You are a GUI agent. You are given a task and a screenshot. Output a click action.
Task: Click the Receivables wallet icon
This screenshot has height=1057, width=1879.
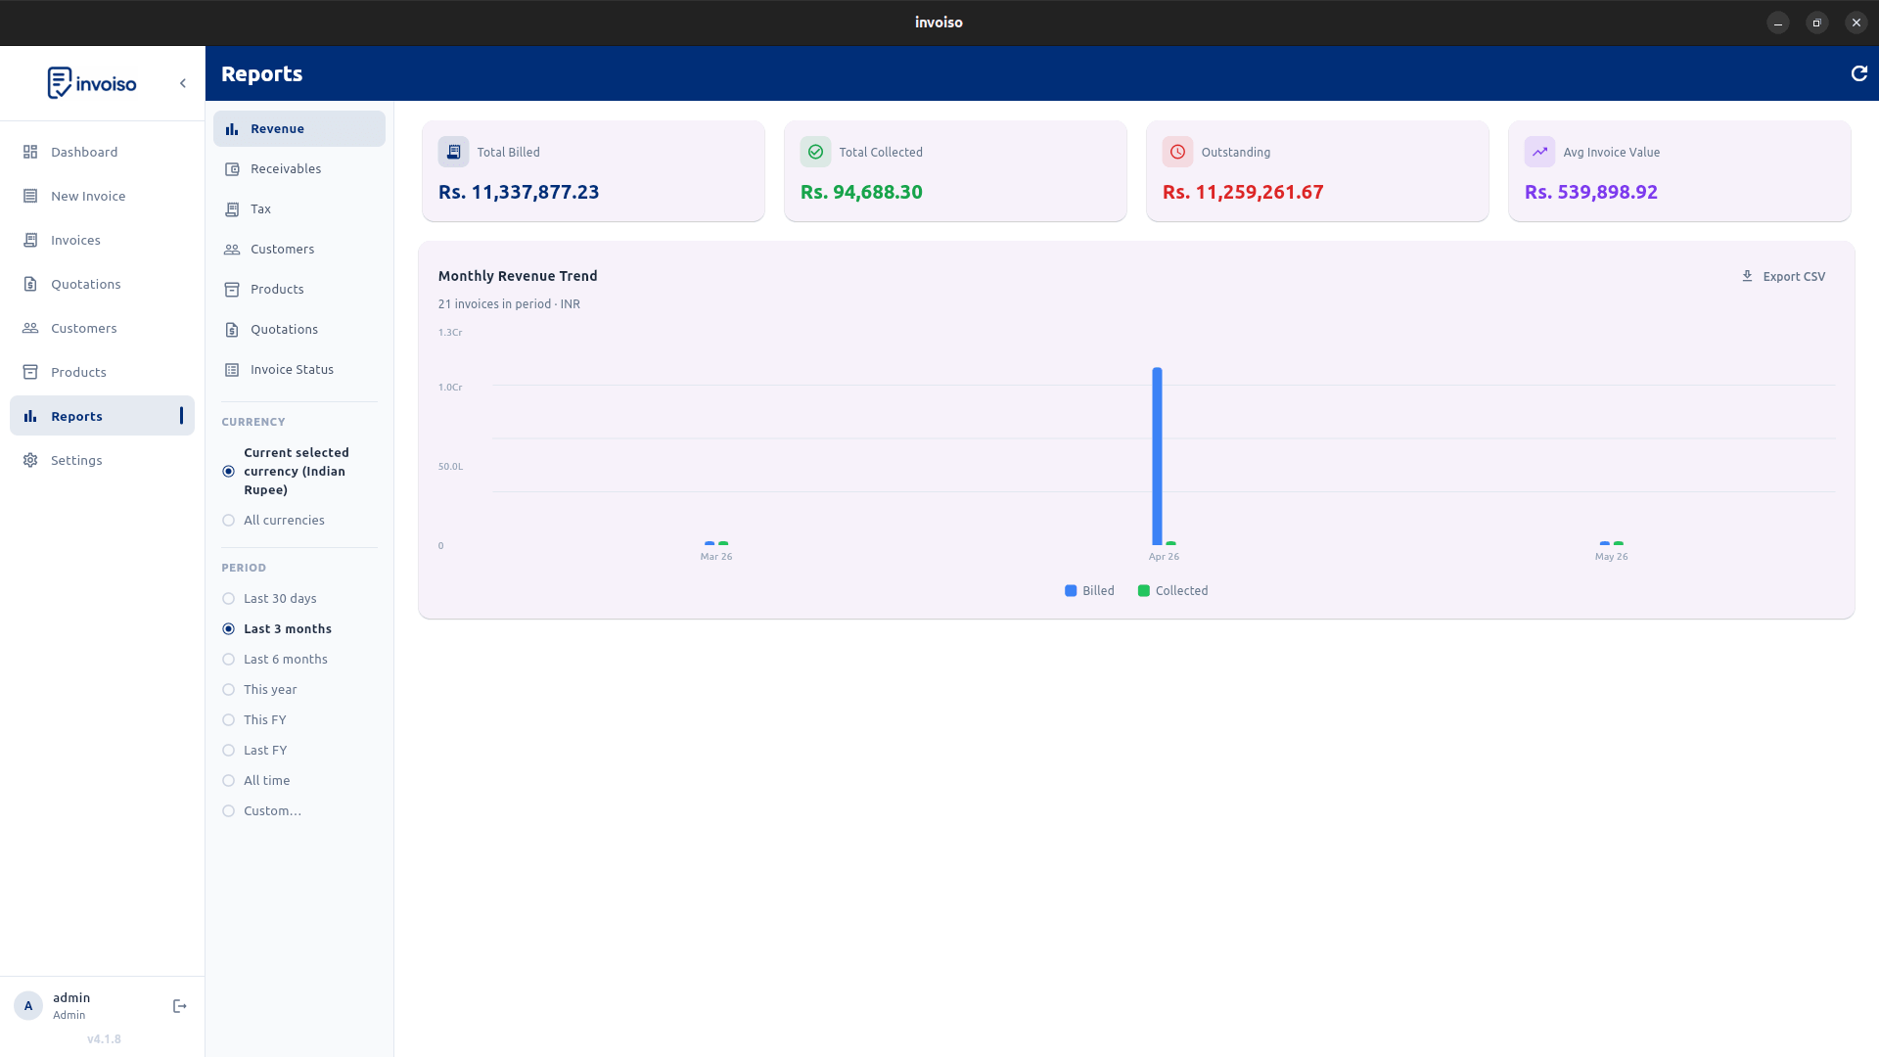tap(232, 169)
